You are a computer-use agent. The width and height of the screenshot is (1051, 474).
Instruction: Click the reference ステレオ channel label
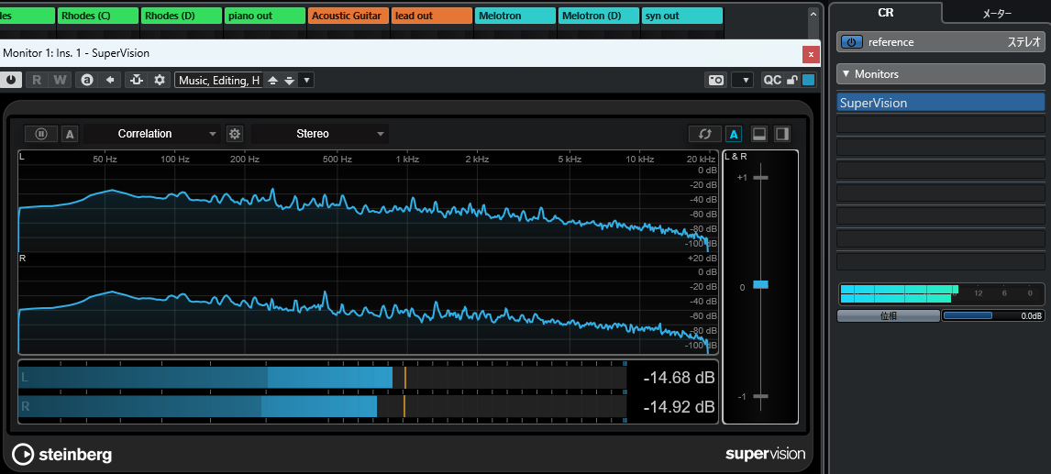point(1024,41)
